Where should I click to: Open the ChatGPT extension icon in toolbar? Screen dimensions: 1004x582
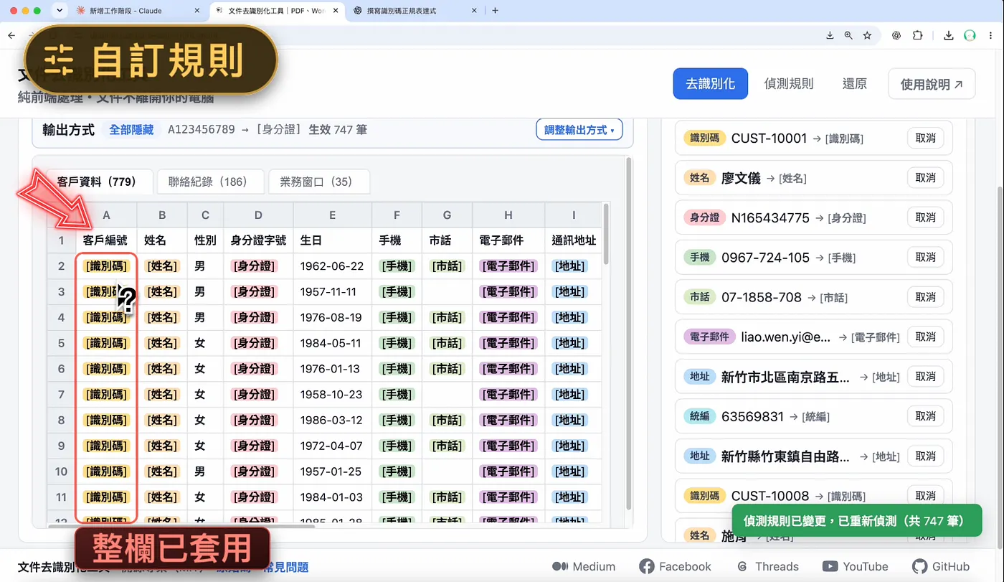[x=896, y=35]
